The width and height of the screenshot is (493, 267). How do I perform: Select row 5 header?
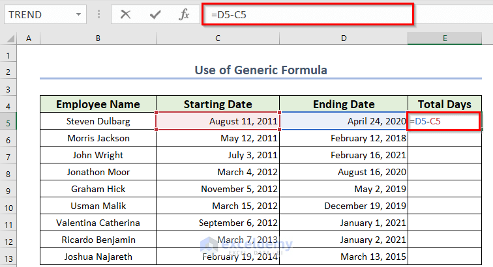8,122
